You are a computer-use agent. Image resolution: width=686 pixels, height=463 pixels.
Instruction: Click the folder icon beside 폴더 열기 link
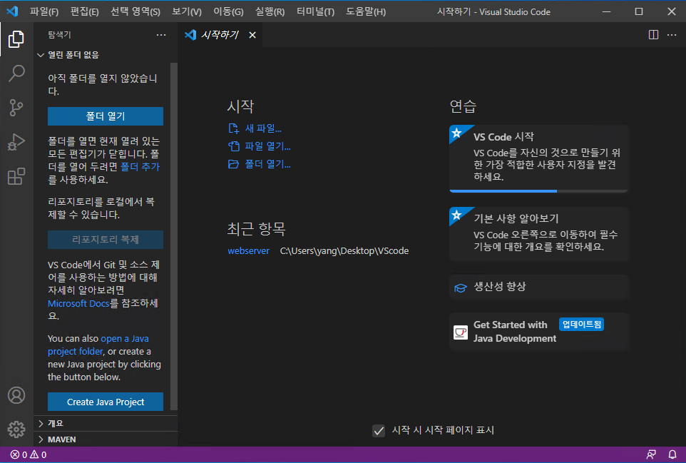point(234,164)
